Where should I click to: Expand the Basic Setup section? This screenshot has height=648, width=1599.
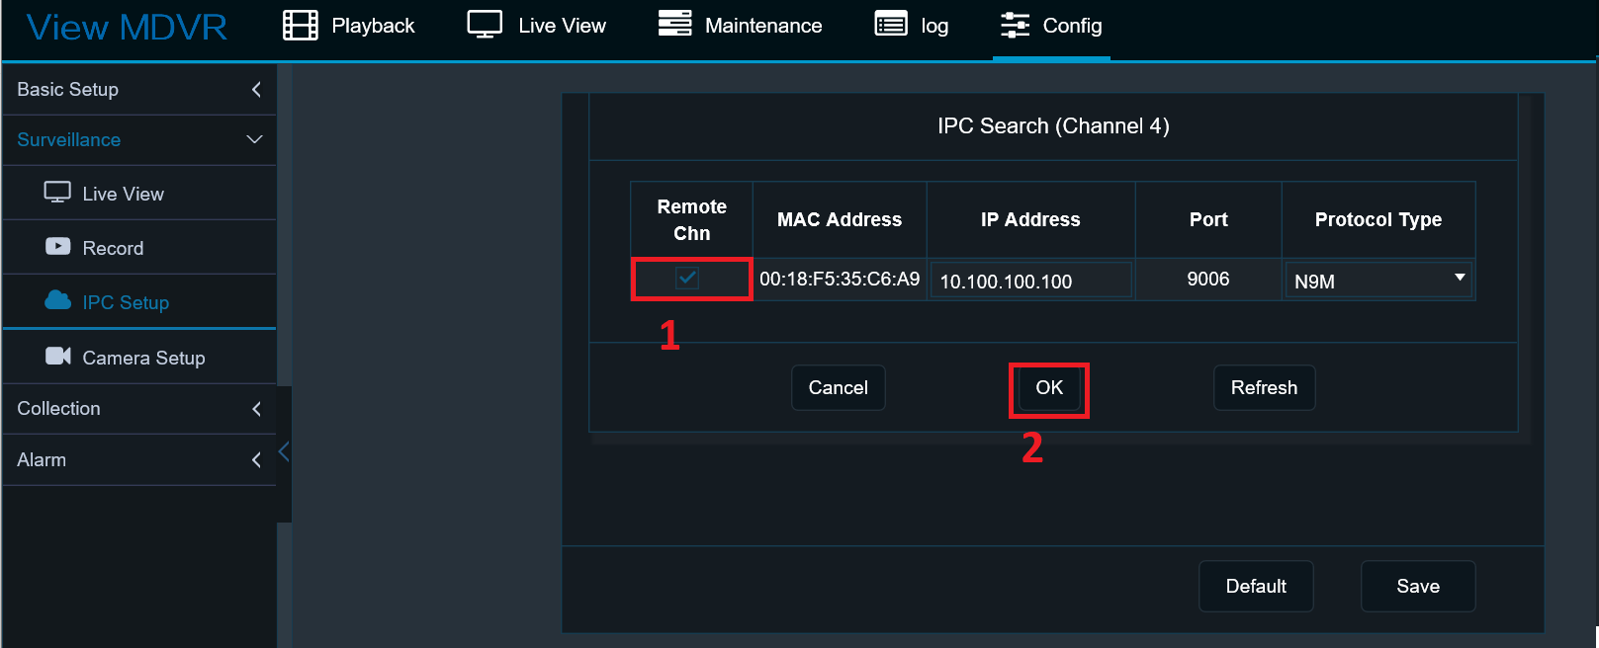click(256, 90)
